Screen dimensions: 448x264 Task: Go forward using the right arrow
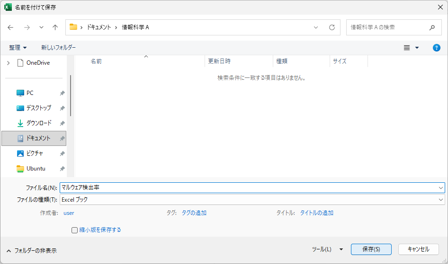pos(27,27)
